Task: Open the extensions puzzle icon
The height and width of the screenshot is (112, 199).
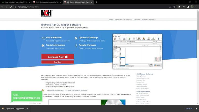Action: [179, 7]
